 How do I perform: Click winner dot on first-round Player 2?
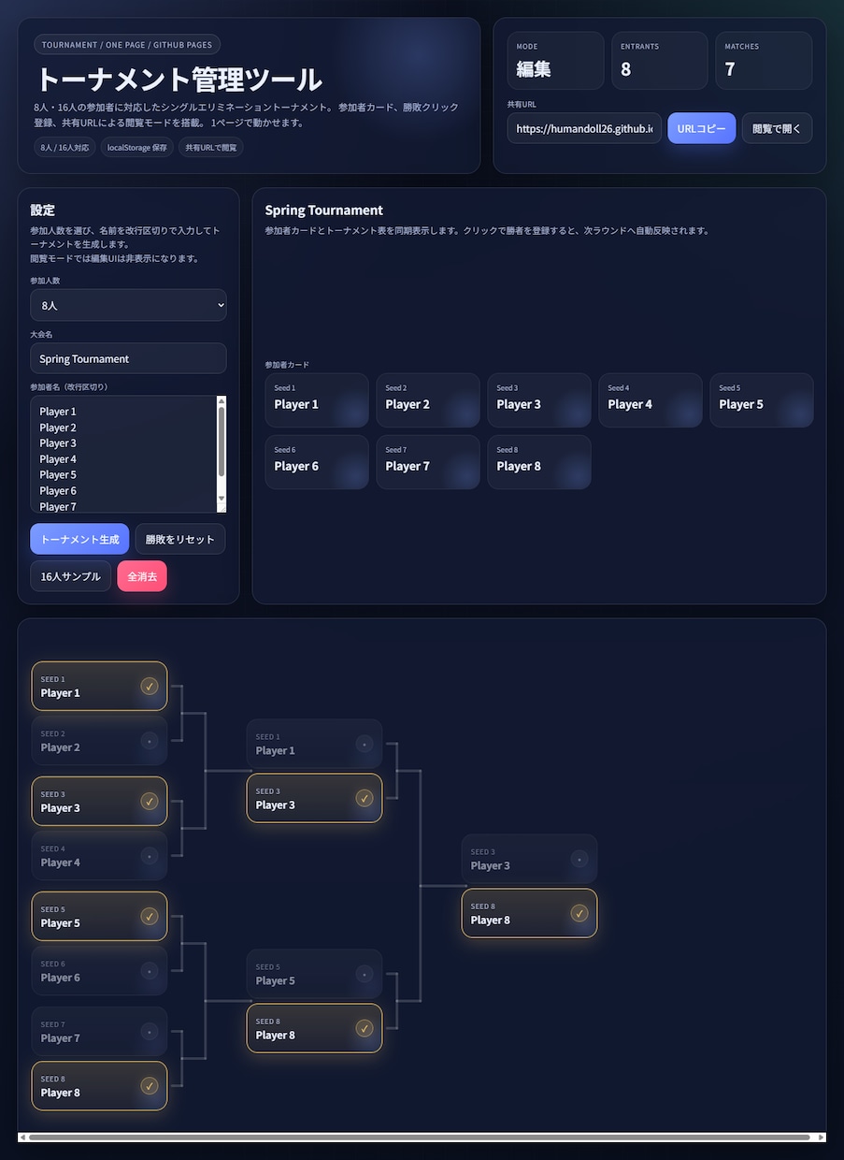click(150, 741)
